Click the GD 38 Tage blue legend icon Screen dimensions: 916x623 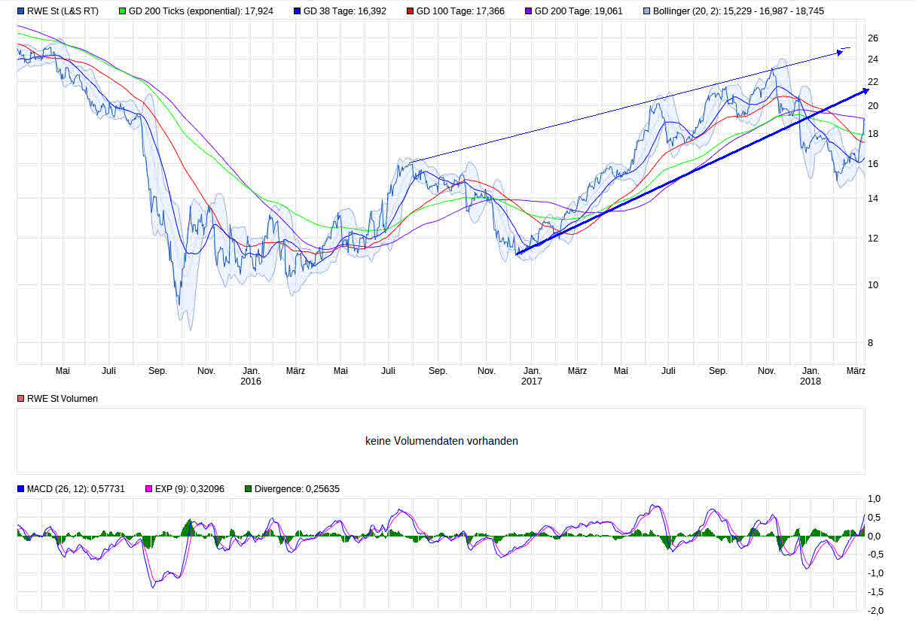296,11
